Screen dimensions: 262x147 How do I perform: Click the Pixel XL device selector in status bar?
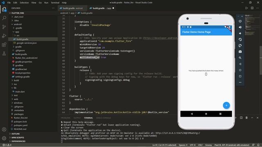click(232, 145)
